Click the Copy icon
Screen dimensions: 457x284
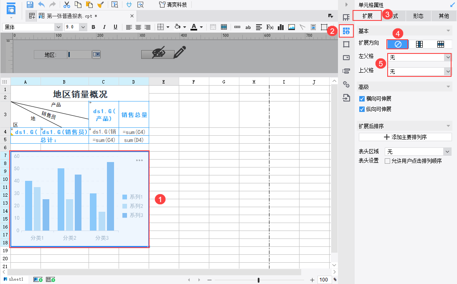click(x=78, y=4)
